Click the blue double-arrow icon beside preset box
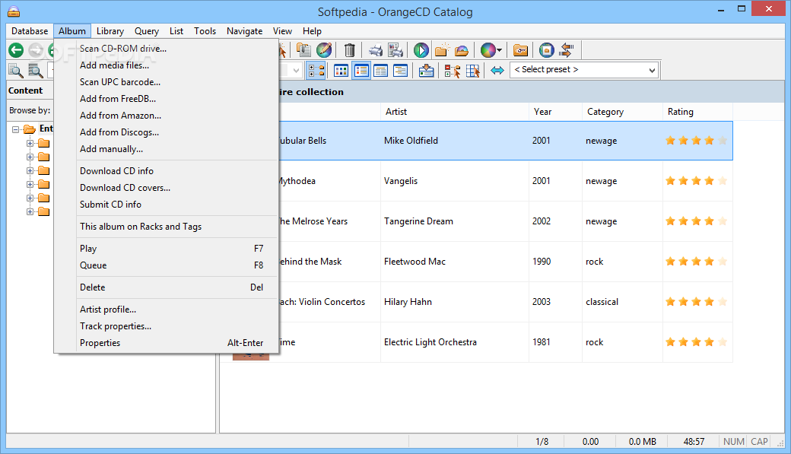 497,70
